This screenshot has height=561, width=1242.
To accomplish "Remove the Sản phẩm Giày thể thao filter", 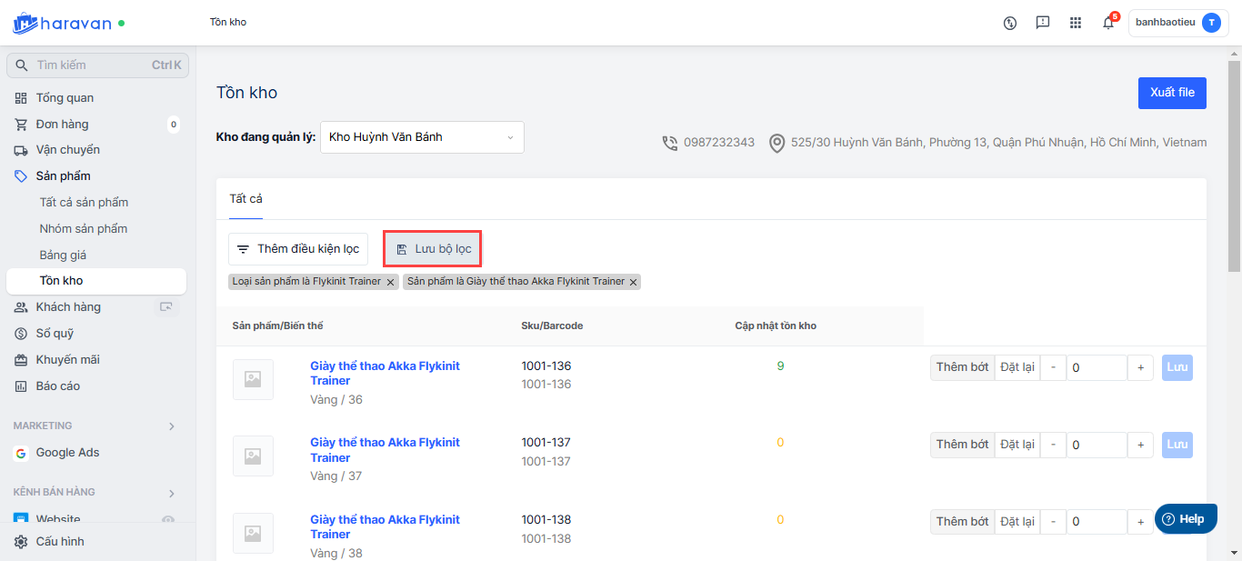I will click(634, 282).
